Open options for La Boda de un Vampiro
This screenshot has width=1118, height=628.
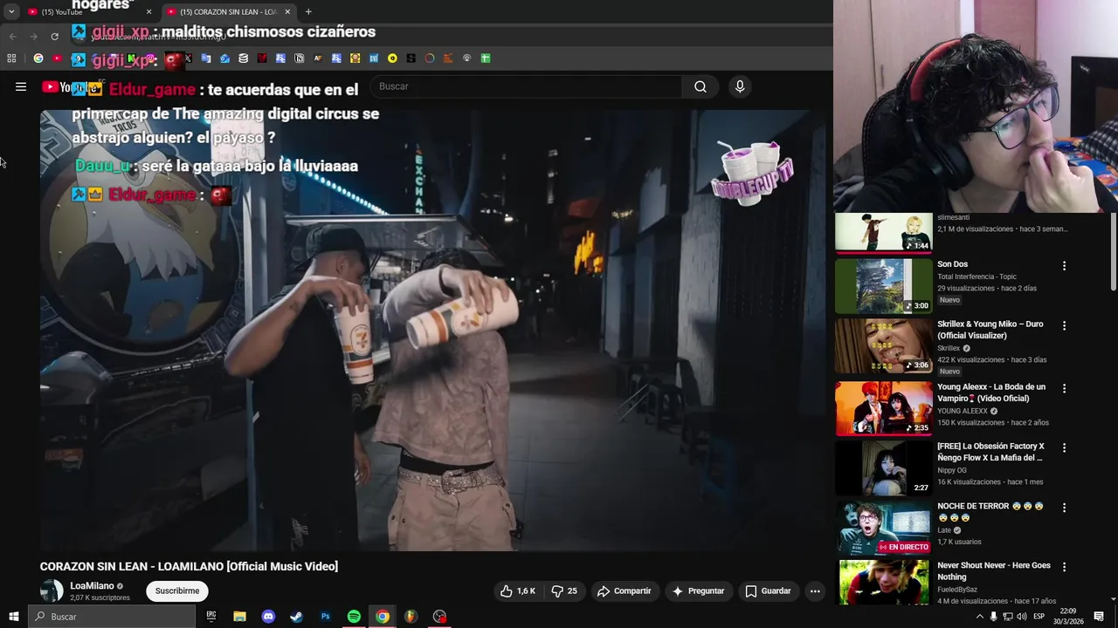tap(1064, 388)
